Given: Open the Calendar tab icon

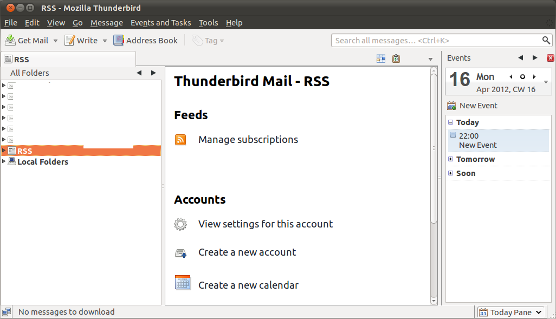Looking at the screenshot, I should 381,58.
